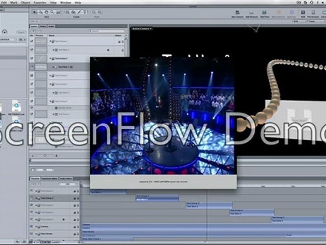Click the add (+) button in Timeline panel

tap(33, 184)
